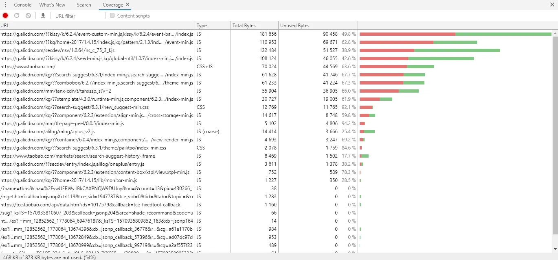Click the usage bar for ns_c_75_3_f.js
Screen dimensions: 558x260
429,50
